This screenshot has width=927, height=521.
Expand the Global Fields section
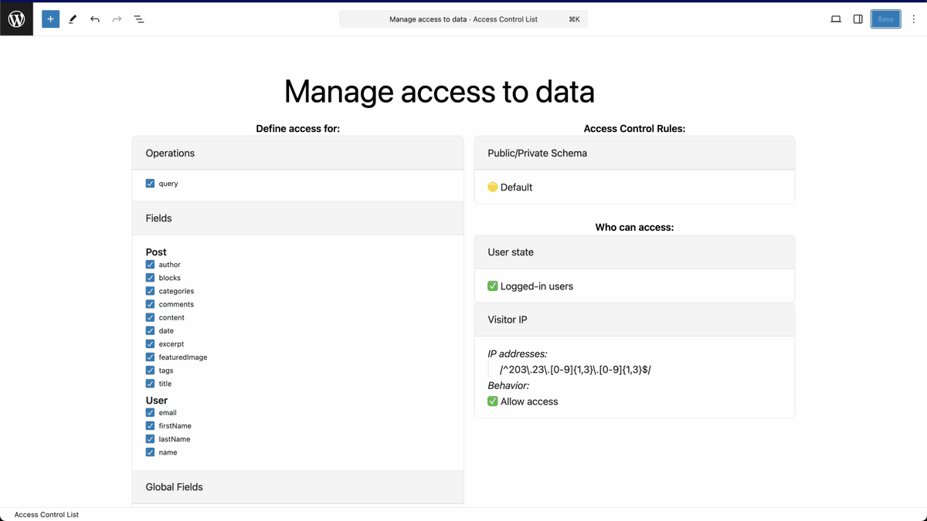click(297, 486)
